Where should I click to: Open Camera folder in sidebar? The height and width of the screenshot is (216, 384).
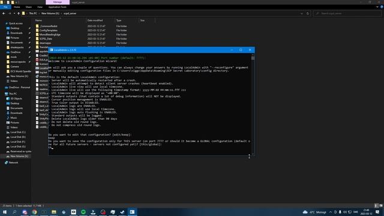pos(14,67)
